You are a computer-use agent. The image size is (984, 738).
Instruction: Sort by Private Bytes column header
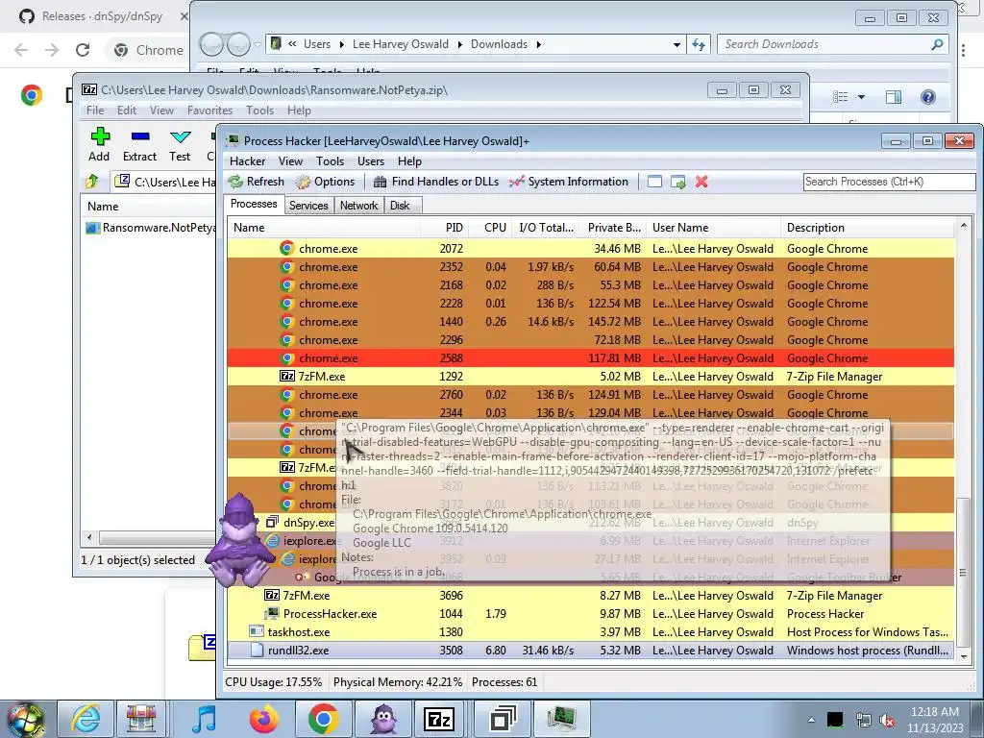pos(614,228)
